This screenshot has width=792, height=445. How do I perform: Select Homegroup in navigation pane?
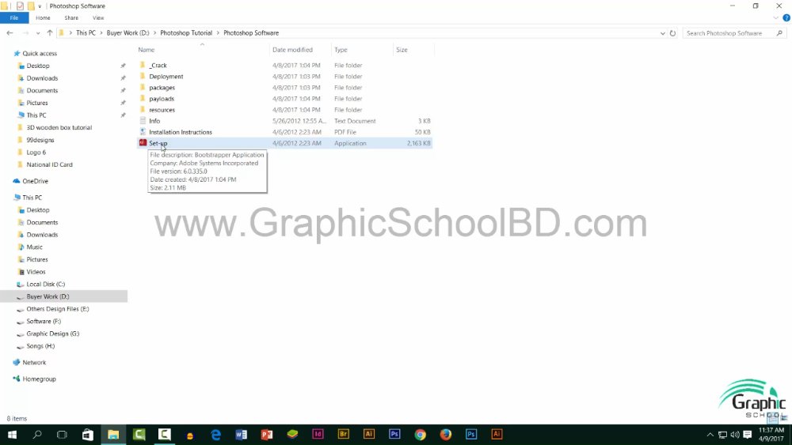[39, 379]
